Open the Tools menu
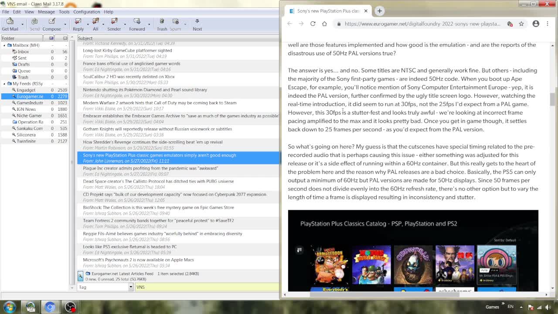This screenshot has height=314, width=558. pyautogui.click(x=64, y=12)
